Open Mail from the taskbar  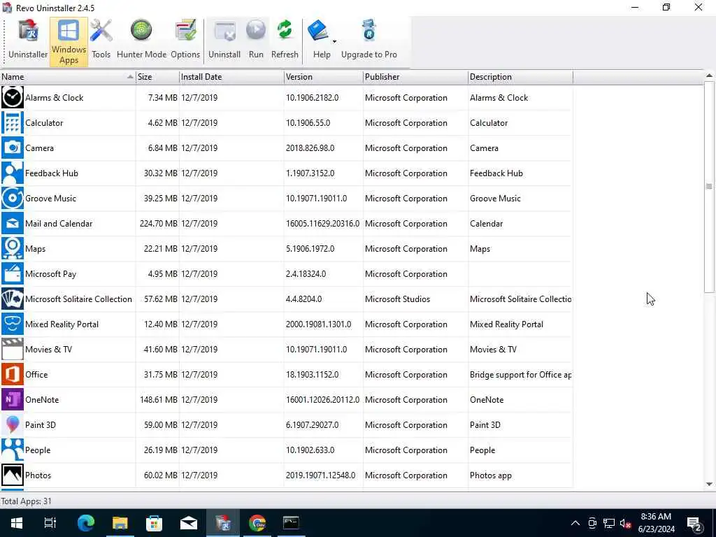click(189, 523)
